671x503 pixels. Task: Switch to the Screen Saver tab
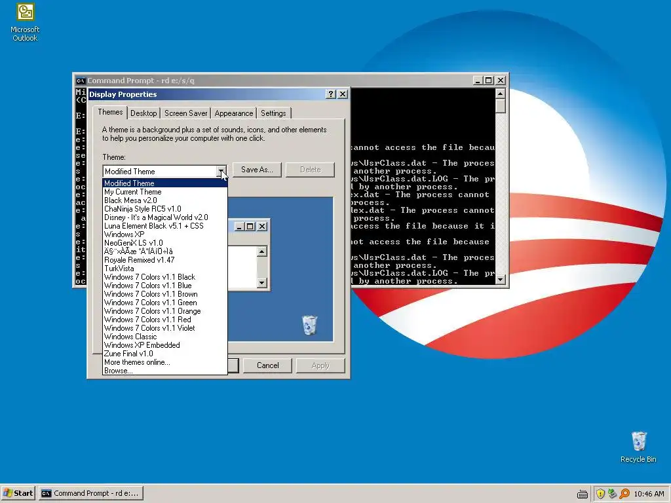coord(185,113)
